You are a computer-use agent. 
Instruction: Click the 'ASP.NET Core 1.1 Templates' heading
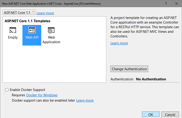(x=27, y=21)
